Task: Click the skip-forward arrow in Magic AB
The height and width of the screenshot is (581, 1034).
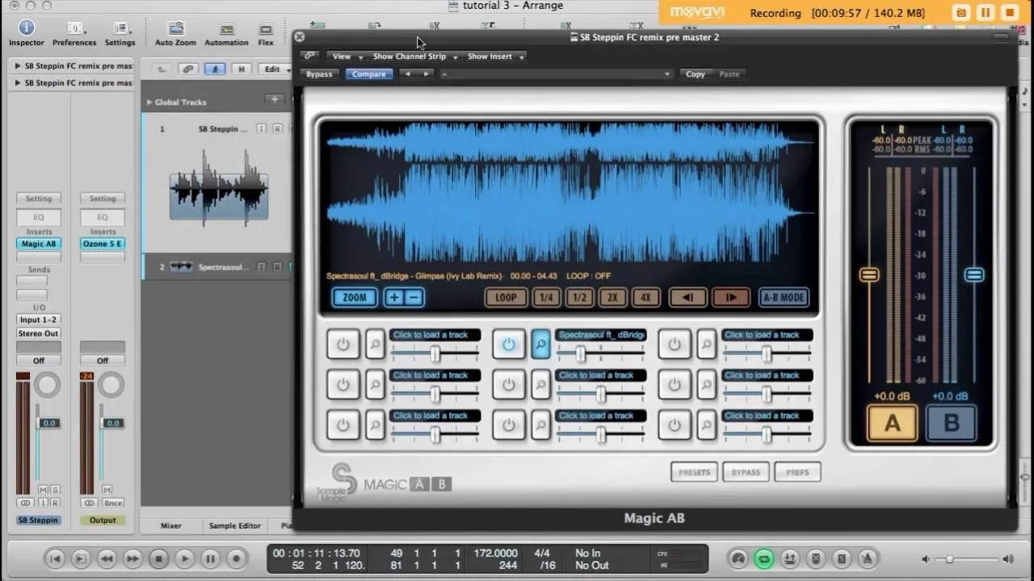Action: pos(731,298)
